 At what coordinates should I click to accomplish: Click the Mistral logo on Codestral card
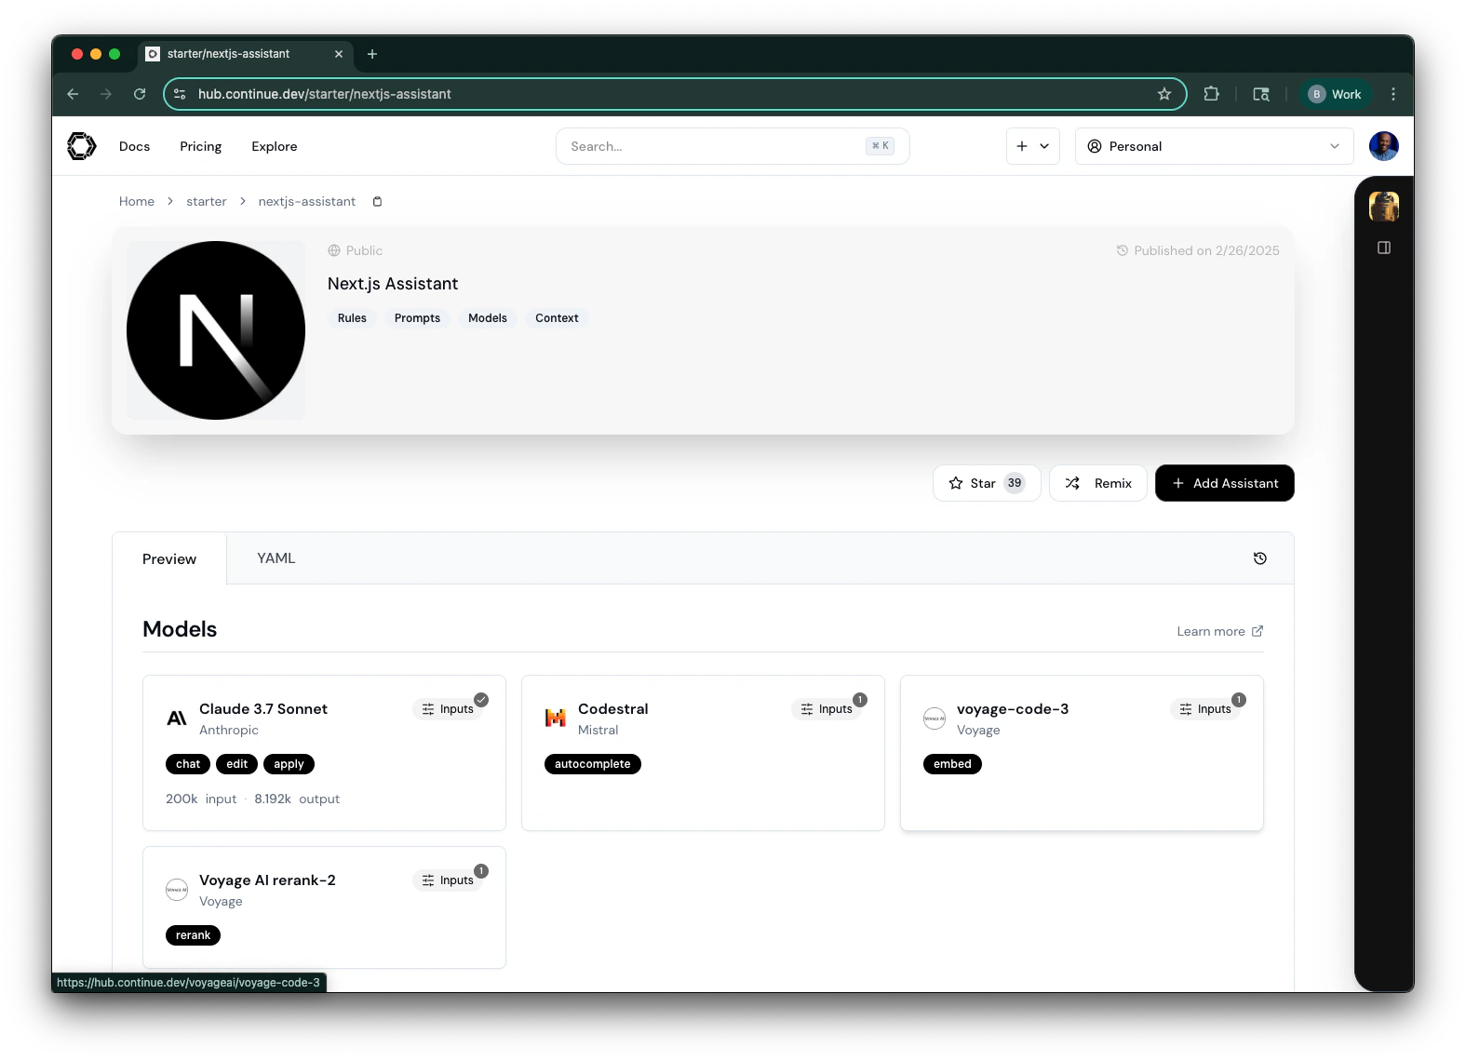[x=556, y=718]
